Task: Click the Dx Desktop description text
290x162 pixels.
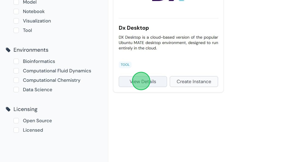Action: [168, 43]
